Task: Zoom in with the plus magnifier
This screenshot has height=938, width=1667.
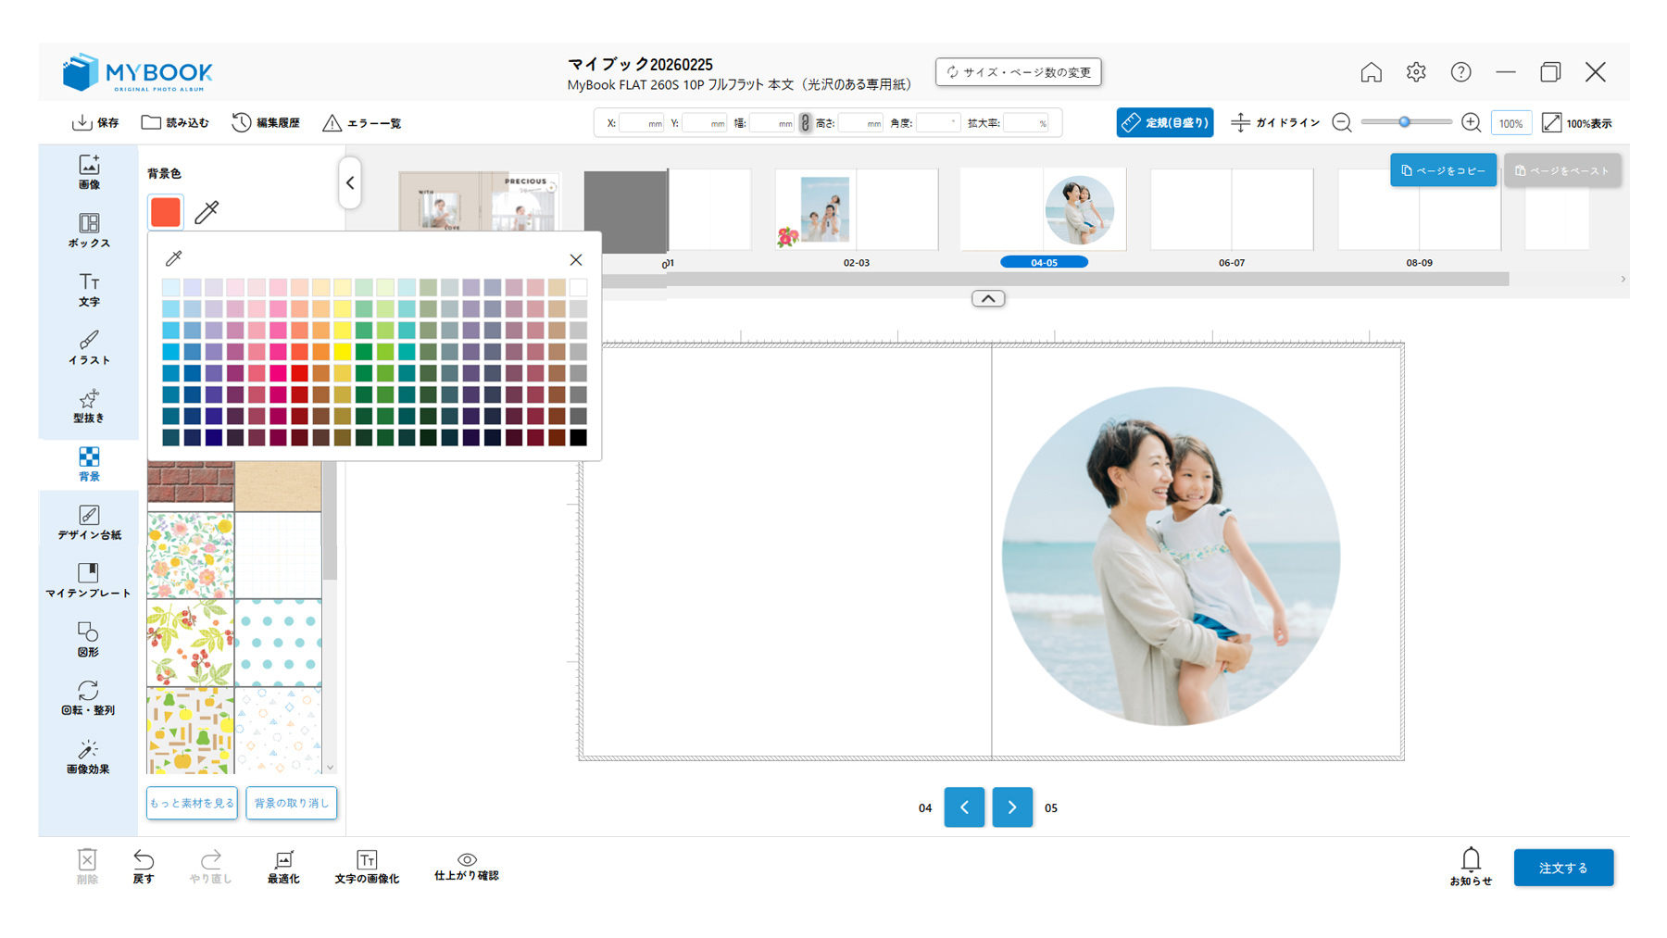Action: (x=1471, y=122)
